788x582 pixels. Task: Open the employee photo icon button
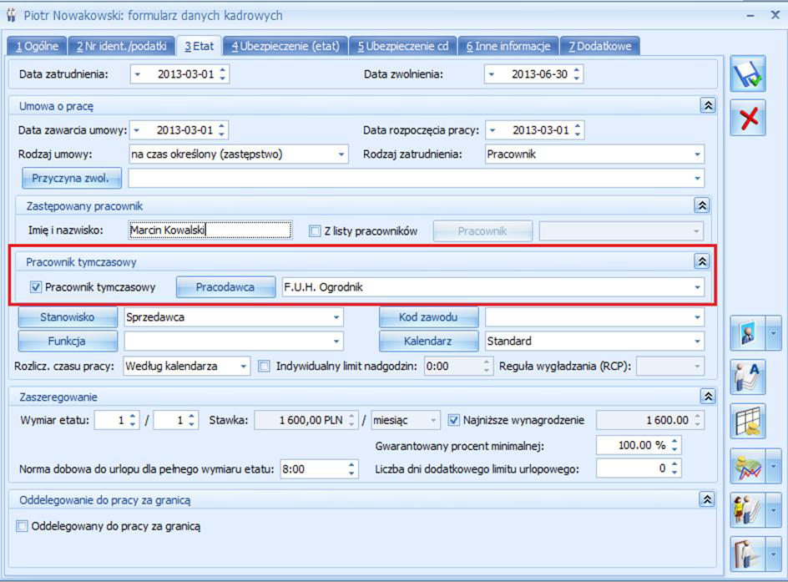point(748,333)
